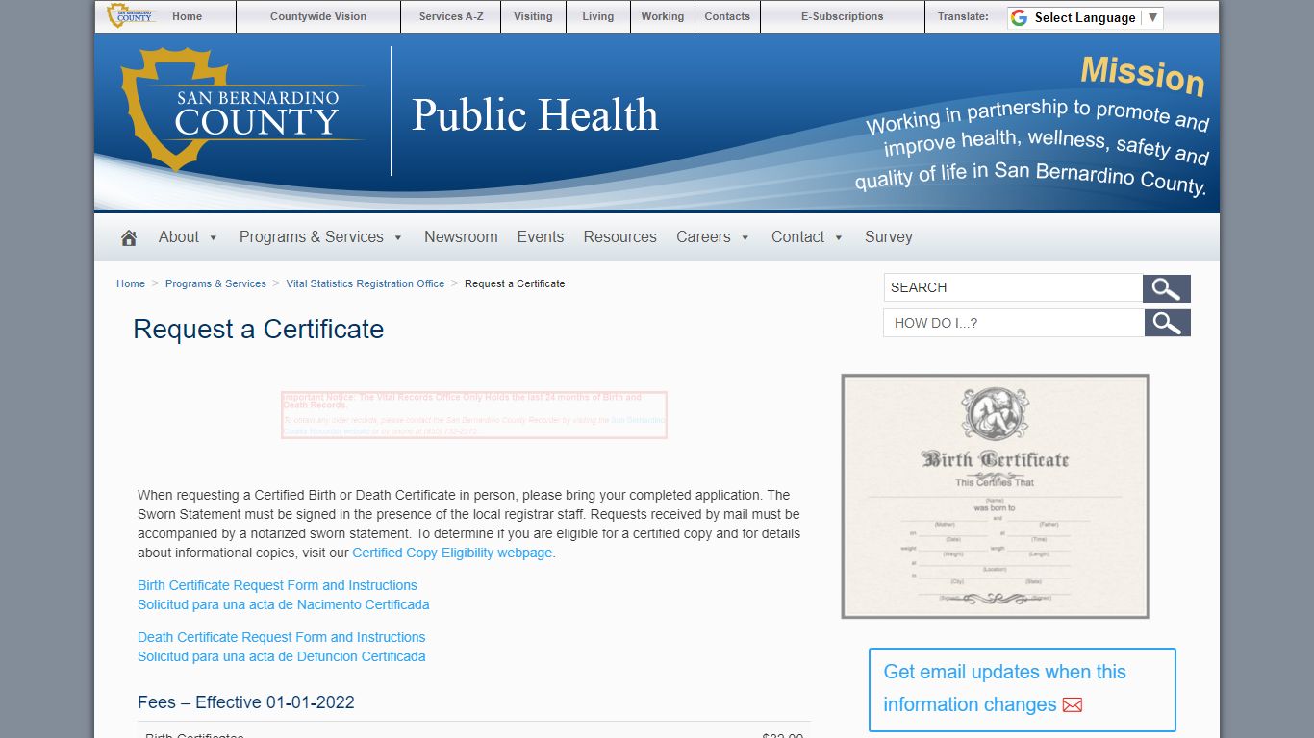This screenshot has width=1314, height=738.
Task: Click the Home breadcrumb link
Action: tap(131, 283)
